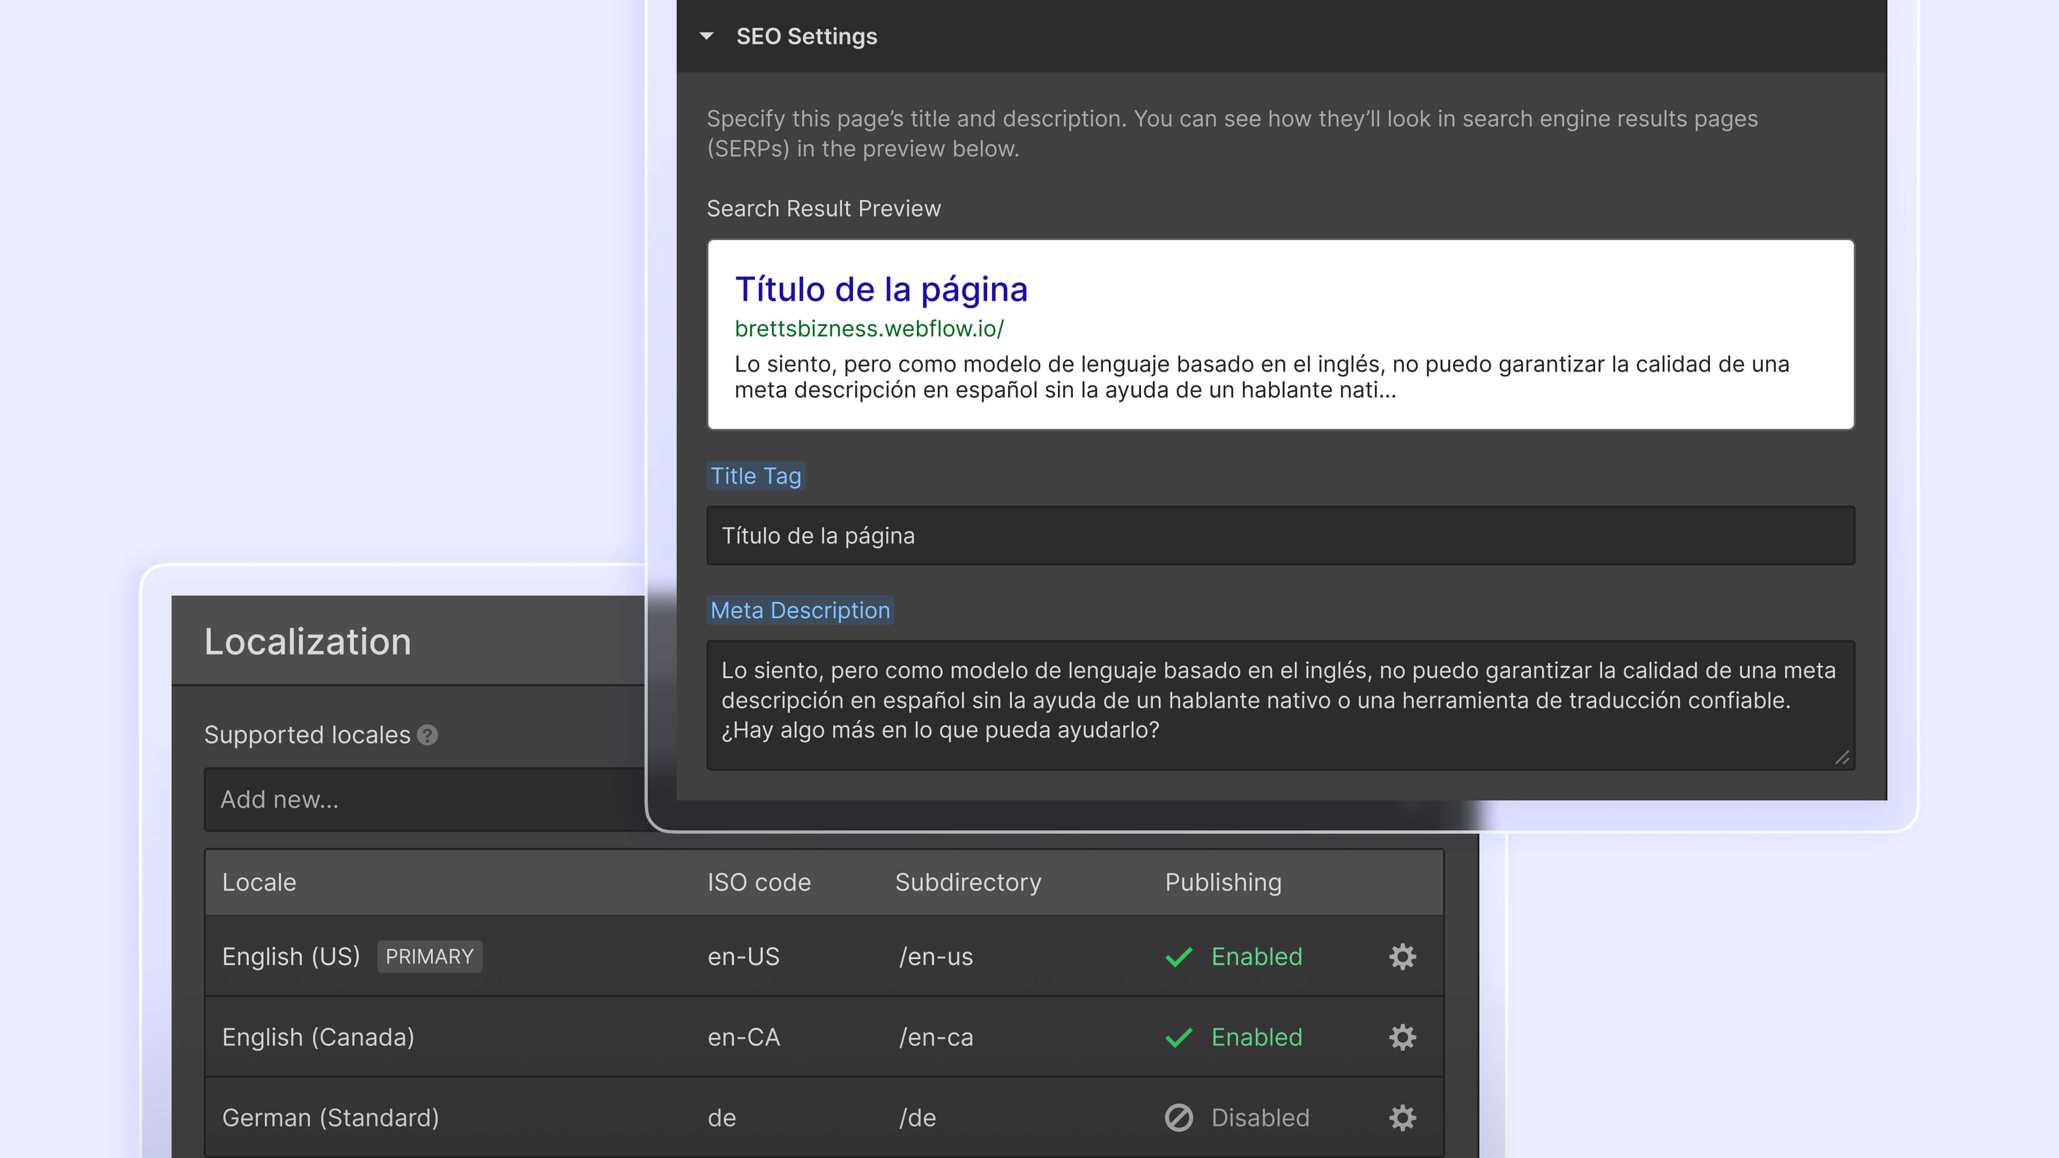Click the SEO Settings heading
Viewport: 2059px width, 1158px height.
click(806, 36)
